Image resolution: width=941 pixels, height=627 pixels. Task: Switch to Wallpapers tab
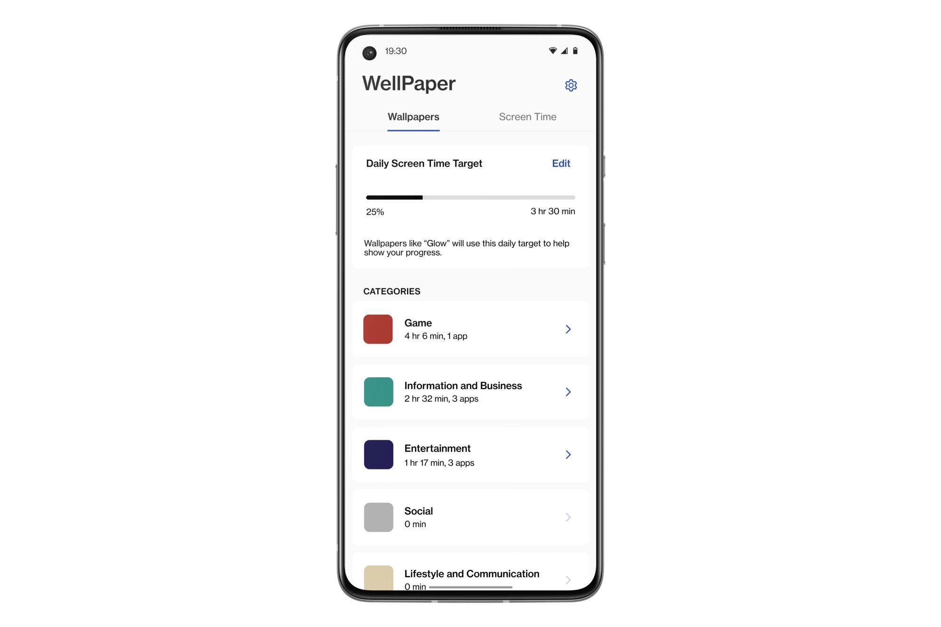(414, 116)
